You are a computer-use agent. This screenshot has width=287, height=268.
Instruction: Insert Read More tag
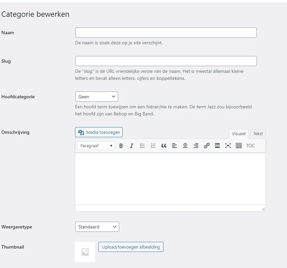[217, 146]
